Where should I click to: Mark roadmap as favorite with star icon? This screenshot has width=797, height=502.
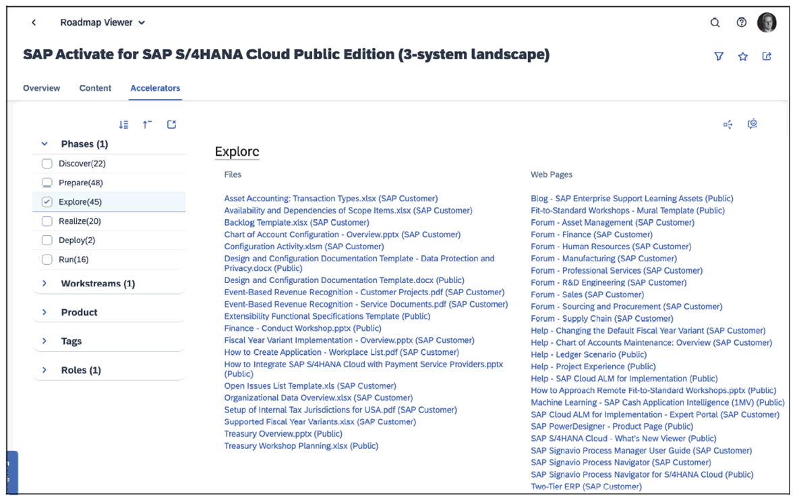pos(742,57)
